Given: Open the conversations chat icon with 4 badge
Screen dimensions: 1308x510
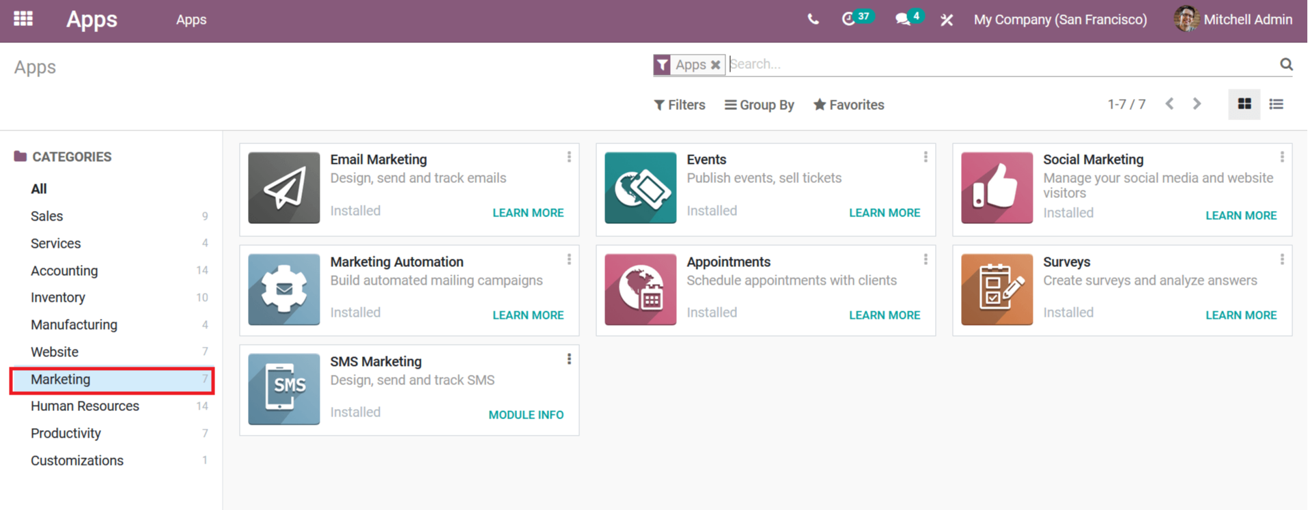Looking at the screenshot, I should [903, 20].
